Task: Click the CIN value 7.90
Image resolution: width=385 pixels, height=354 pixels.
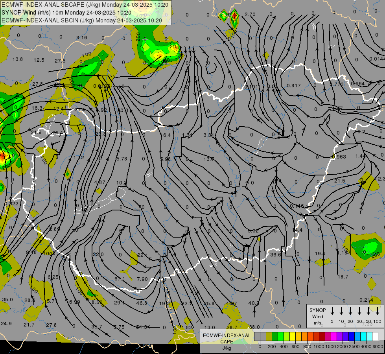Action: 142,279
